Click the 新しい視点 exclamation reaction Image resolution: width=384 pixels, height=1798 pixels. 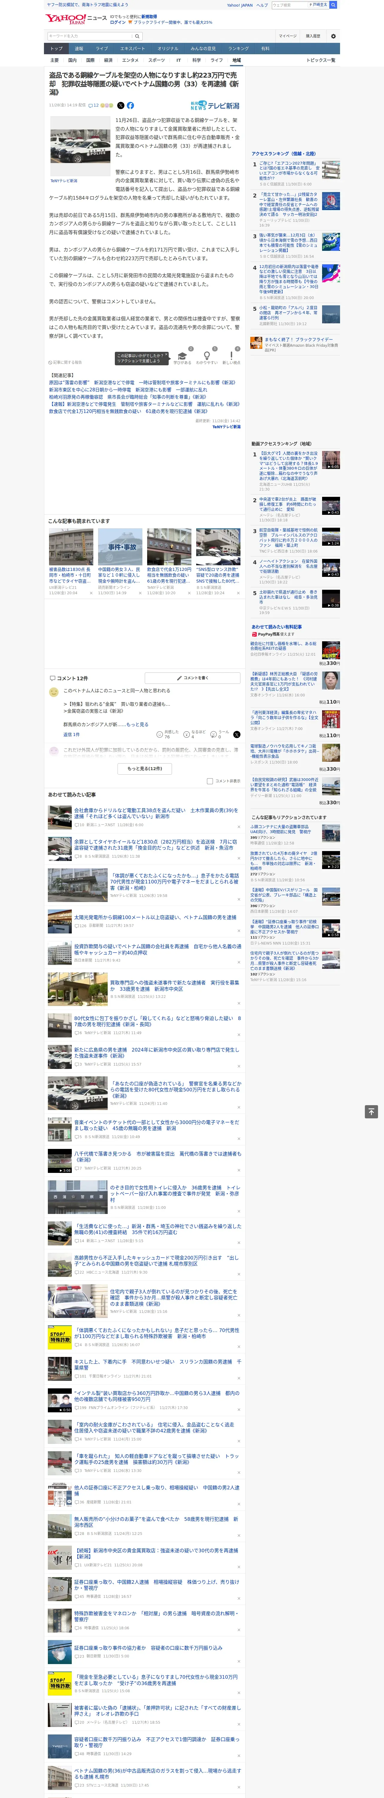(231, 358)
